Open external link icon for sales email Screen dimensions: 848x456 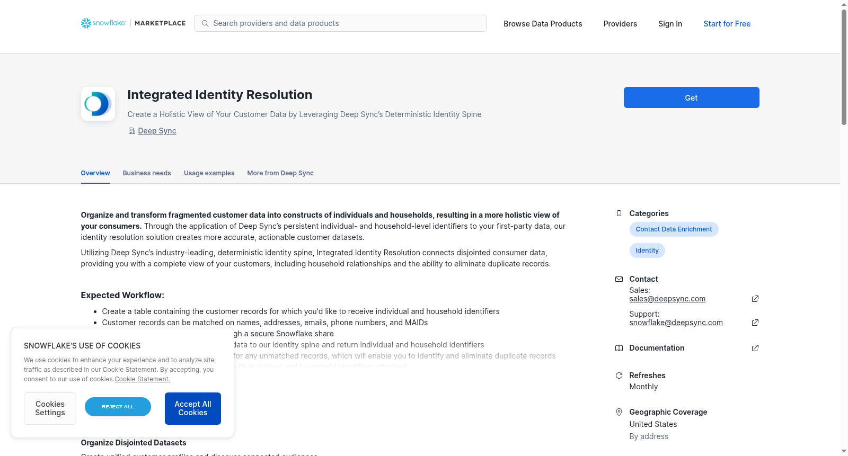[755, 299]
